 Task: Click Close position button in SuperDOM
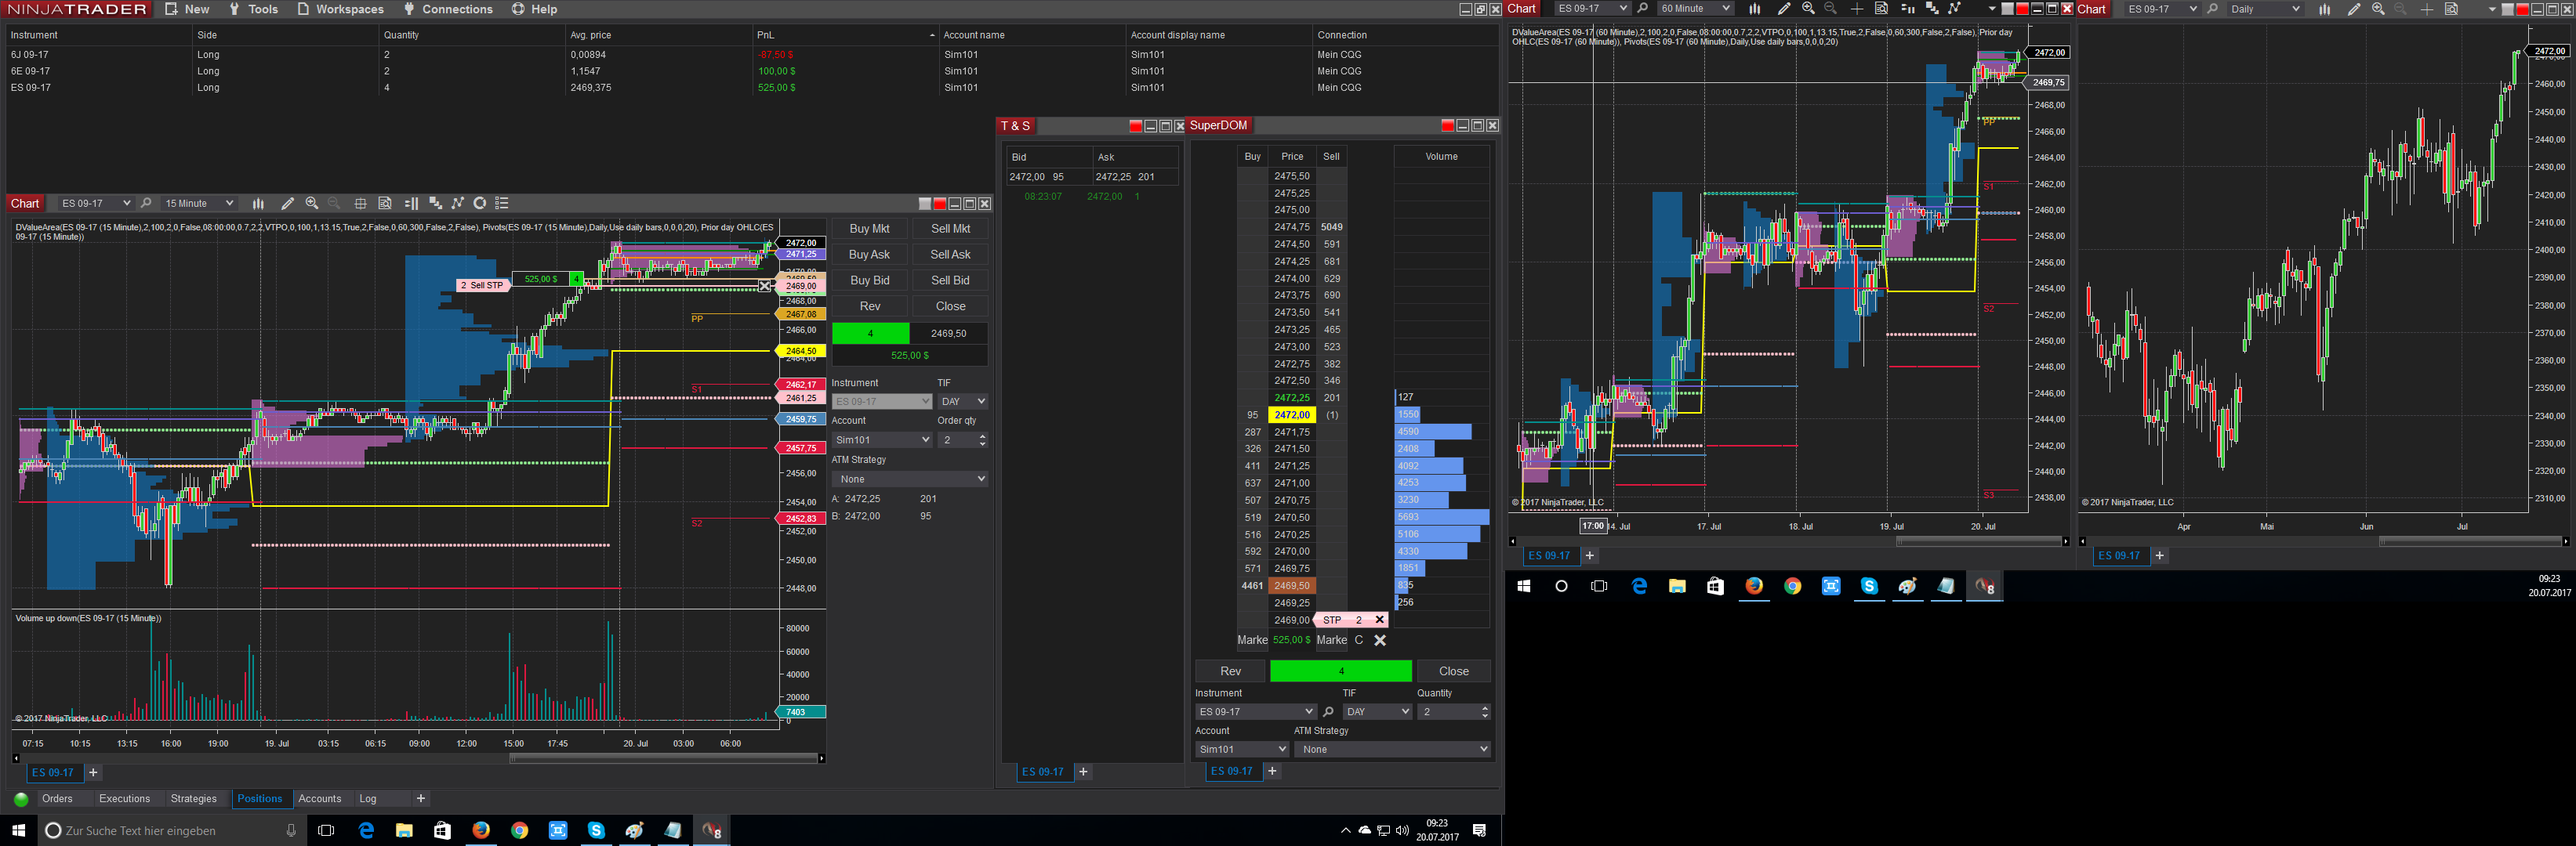click(1454, 671)
